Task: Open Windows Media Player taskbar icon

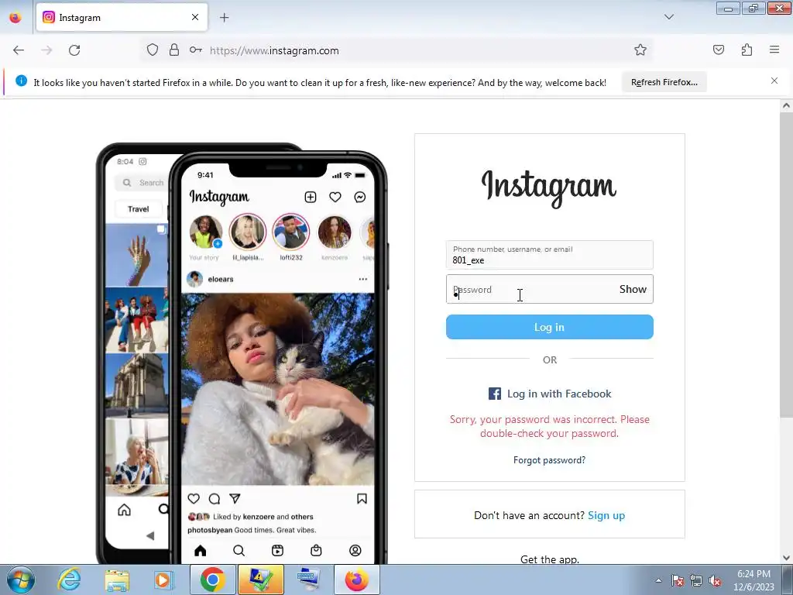Action: [x=163, y=580]
